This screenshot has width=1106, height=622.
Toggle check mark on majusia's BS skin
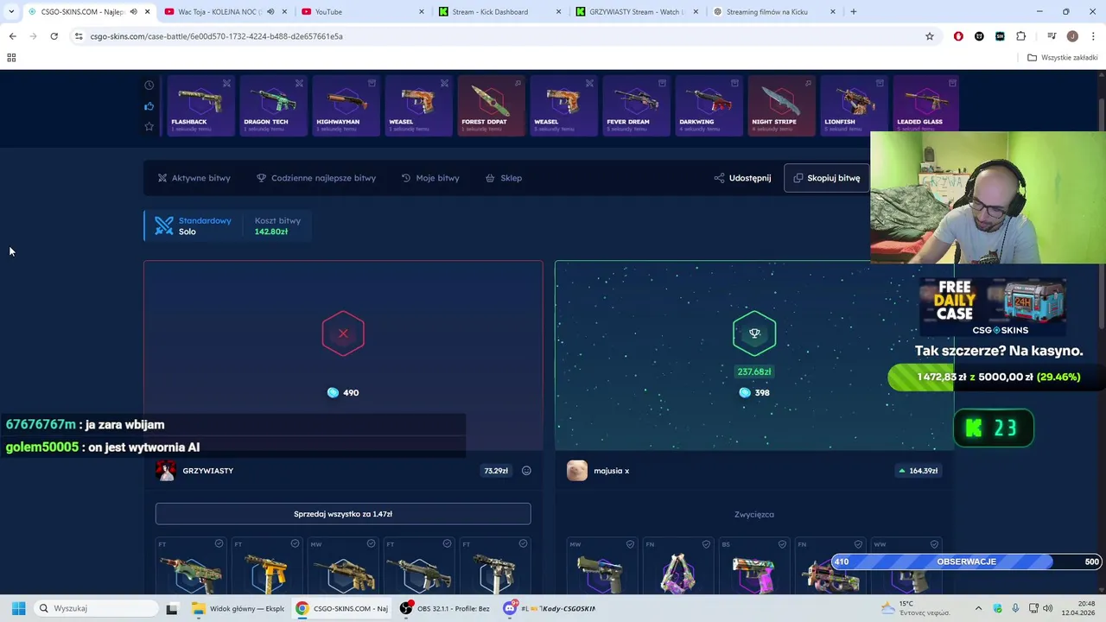(782, 543)
